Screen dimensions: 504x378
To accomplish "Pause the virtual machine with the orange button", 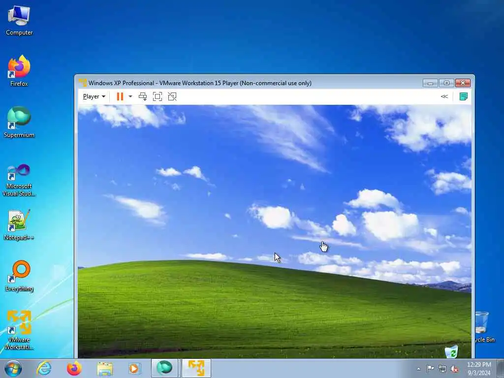I will click(120, 96).
